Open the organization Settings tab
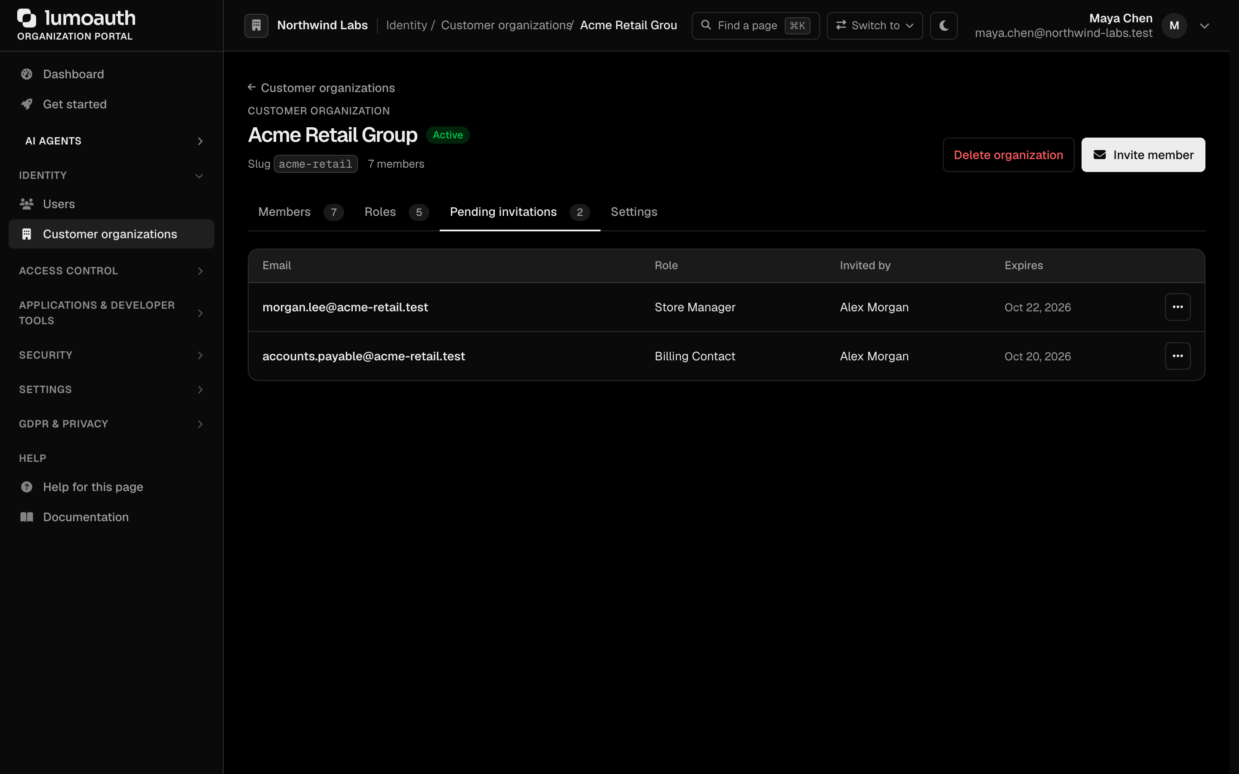The height and width of the screenshot is (774, 1239). [x=634, y=212]
